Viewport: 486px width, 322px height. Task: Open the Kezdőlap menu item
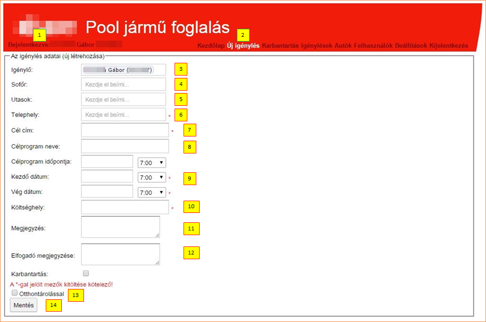[210, 46]
